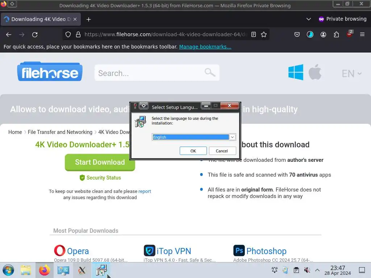Cancel the setup language dialog
The height and width of the screenshot is (278, 371).
[222, 151]
